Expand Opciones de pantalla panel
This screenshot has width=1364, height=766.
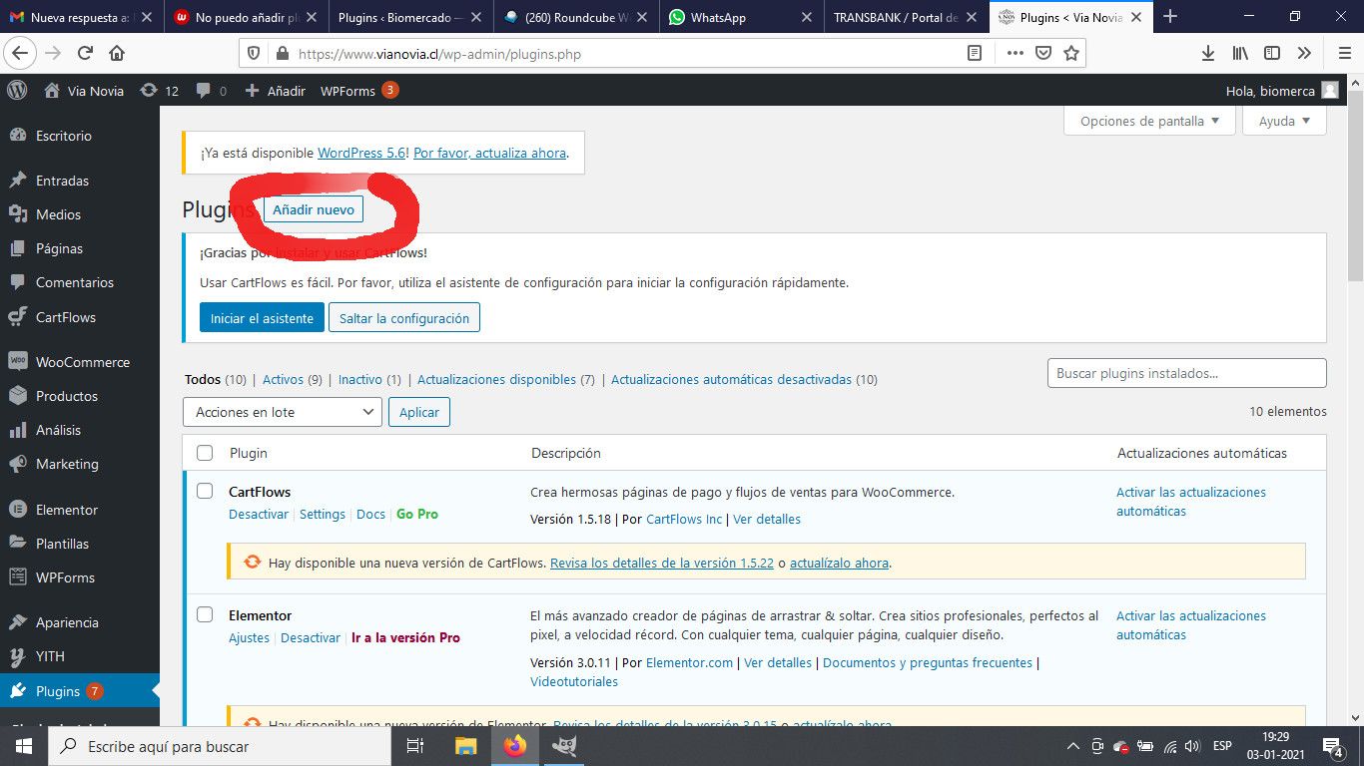[x=1149, y=121]
